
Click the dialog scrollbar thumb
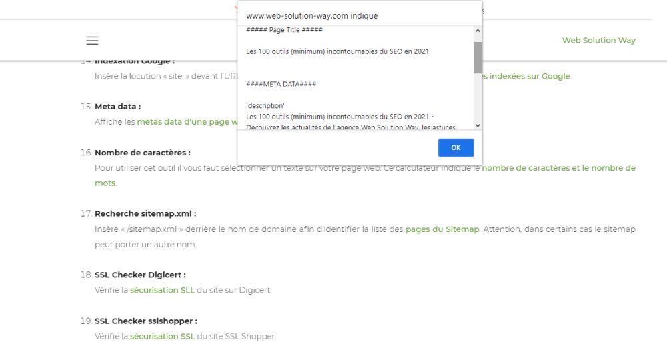pos(478,57)
